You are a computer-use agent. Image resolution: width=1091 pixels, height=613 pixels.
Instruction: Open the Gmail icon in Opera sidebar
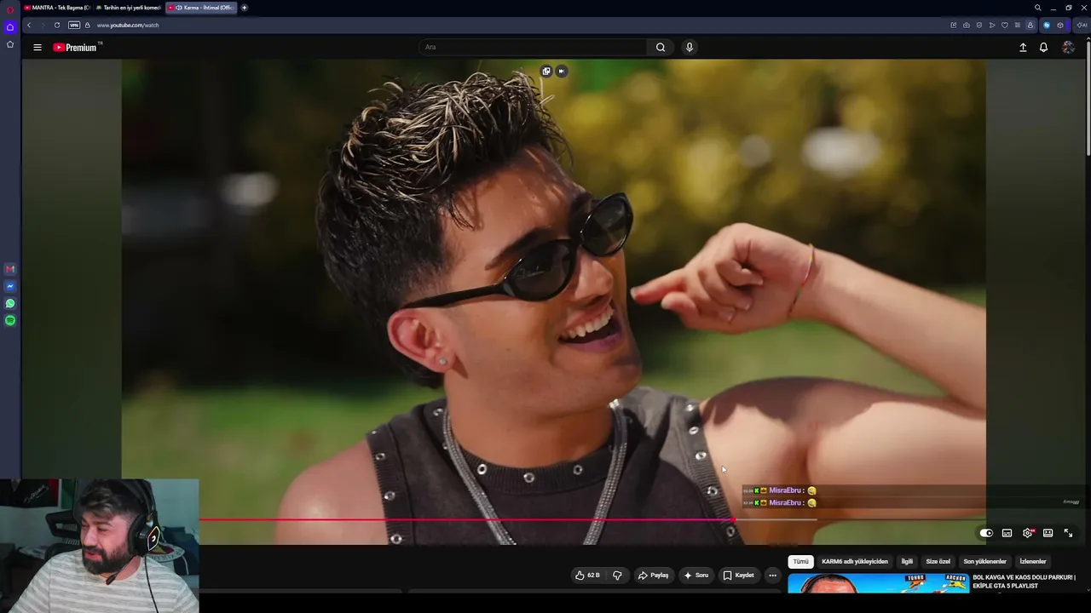[x=10, y=269]
